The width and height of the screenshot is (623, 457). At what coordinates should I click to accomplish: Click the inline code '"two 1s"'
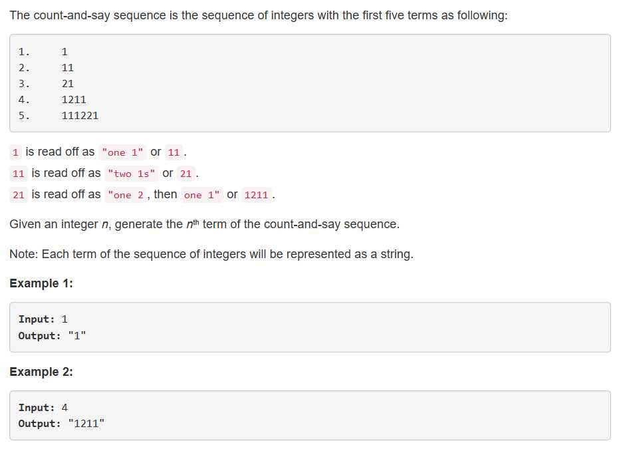point(132,174)
